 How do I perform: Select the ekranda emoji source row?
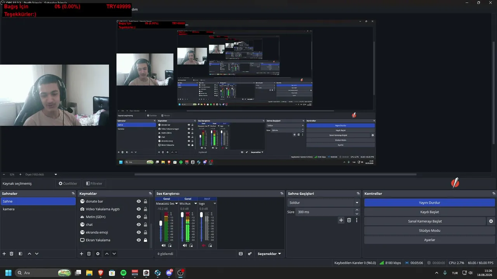tap(114, 232)
